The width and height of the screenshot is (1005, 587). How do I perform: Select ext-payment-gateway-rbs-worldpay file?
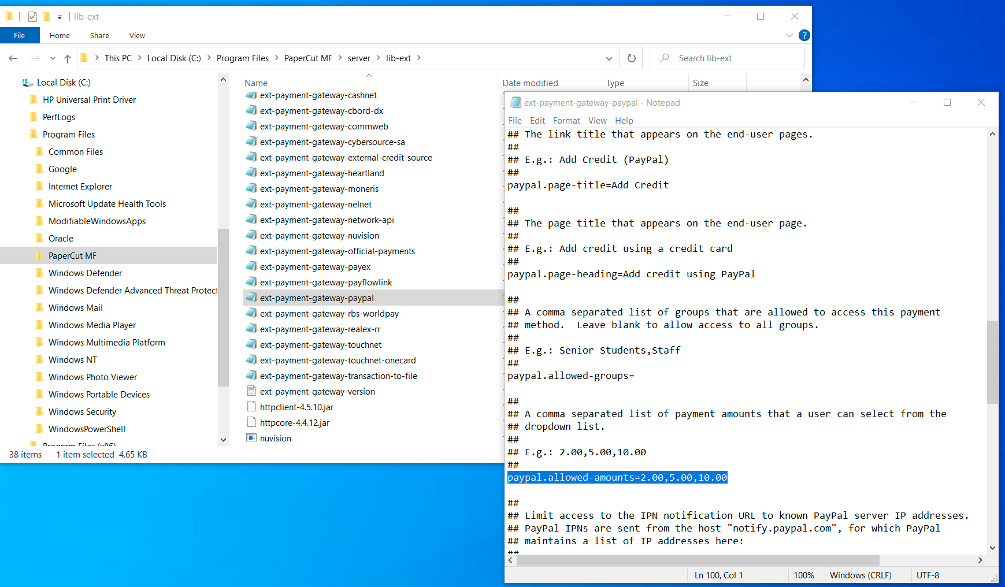329,314
